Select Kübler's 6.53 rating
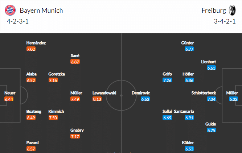The height and width of the screenshot is (153, 242). click(189, 149)
